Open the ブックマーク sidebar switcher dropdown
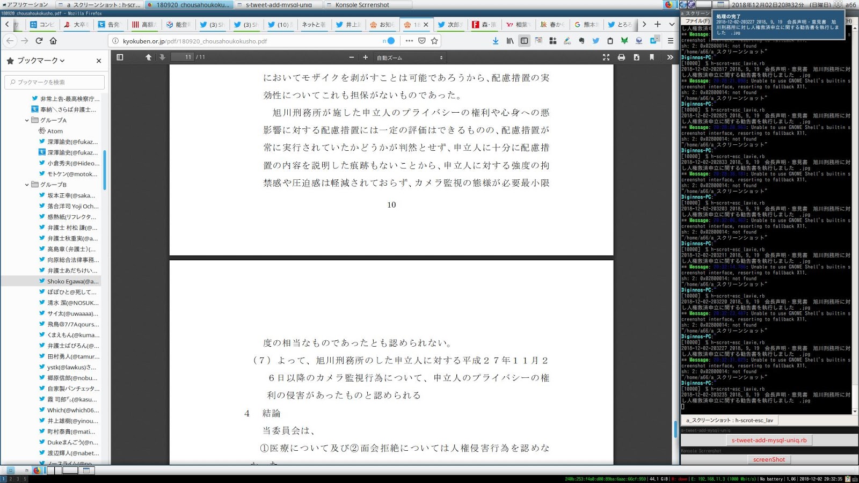859x483 pixels. (x=41, y=61)
